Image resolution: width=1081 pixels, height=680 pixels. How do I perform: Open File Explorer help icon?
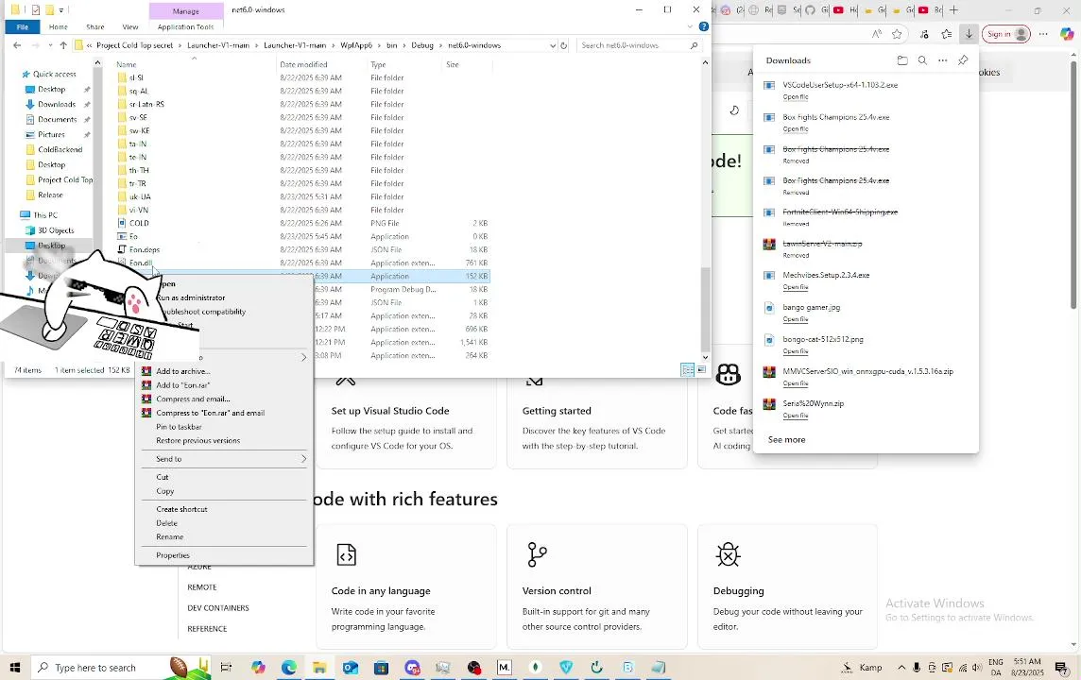tap(703, 26)
